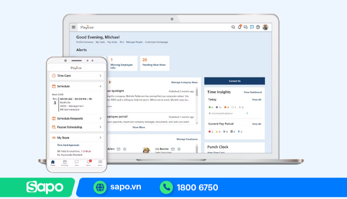This screenshot has width=347, height=199.
Task: Tap Chat tab icon on phone bottom bar
Action: (77, 163)
